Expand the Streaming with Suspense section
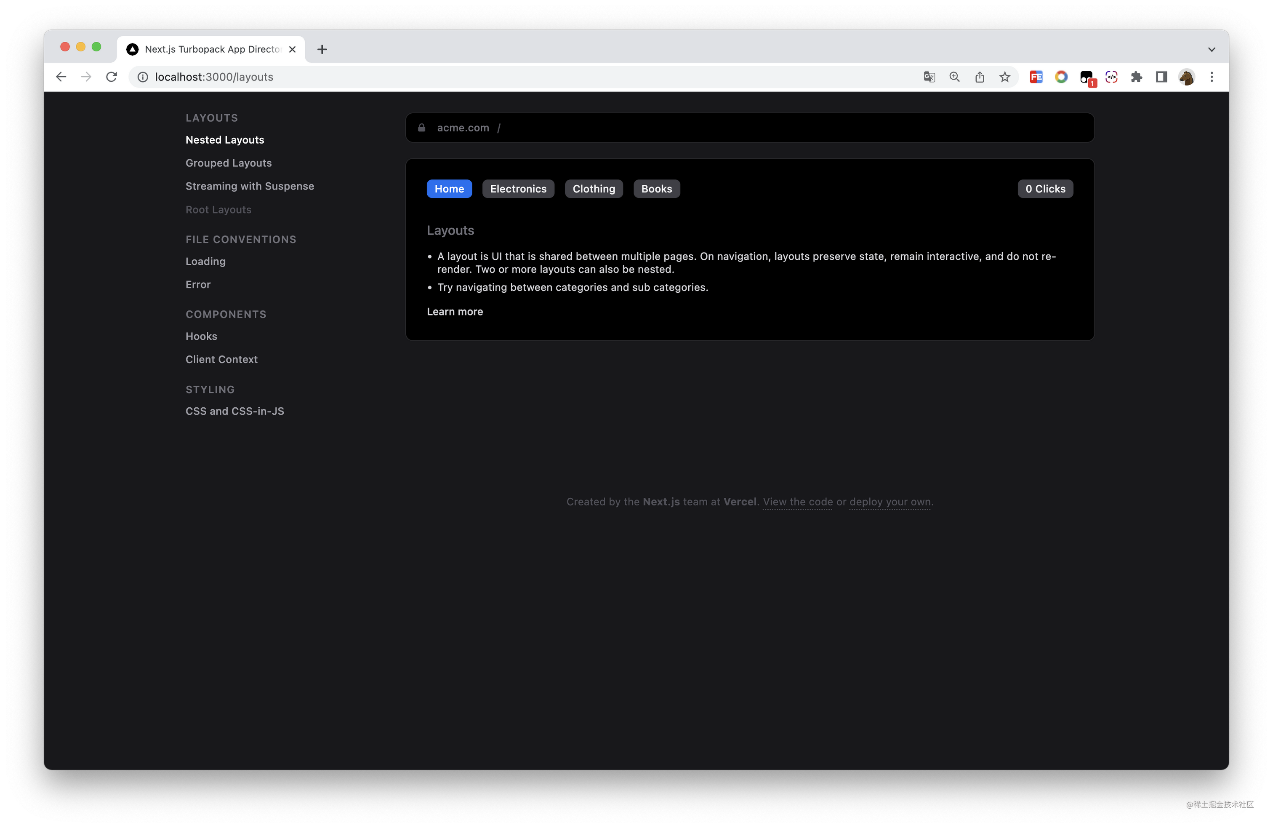The height and width of the screenshot is (828, 1273). pyautogui.click(x=250, y=186)
